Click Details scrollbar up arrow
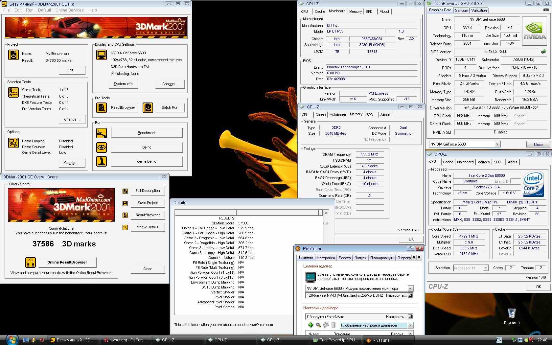Image resolution: width=552 pixels, height=345 pixels. click(326, 213)
